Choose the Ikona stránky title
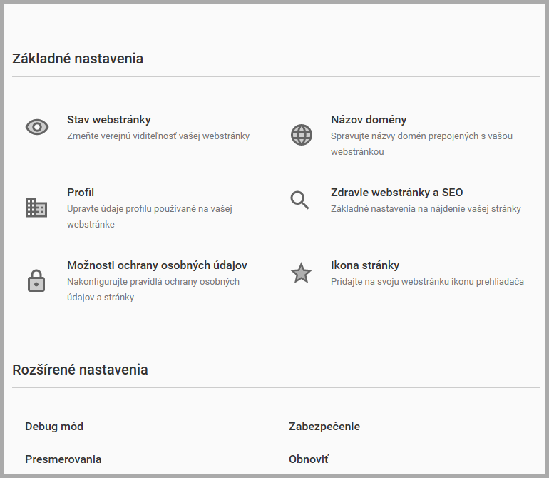Screen dimensions: 549x478 click(364, 265)
